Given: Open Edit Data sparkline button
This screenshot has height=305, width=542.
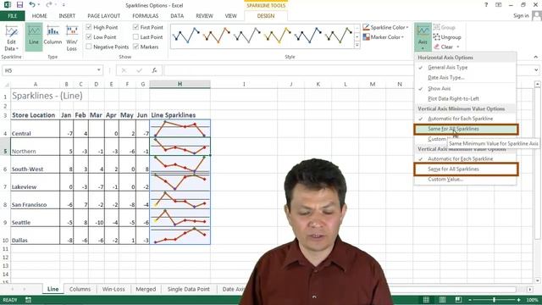Looking at the screenshot, I should 11,38.
